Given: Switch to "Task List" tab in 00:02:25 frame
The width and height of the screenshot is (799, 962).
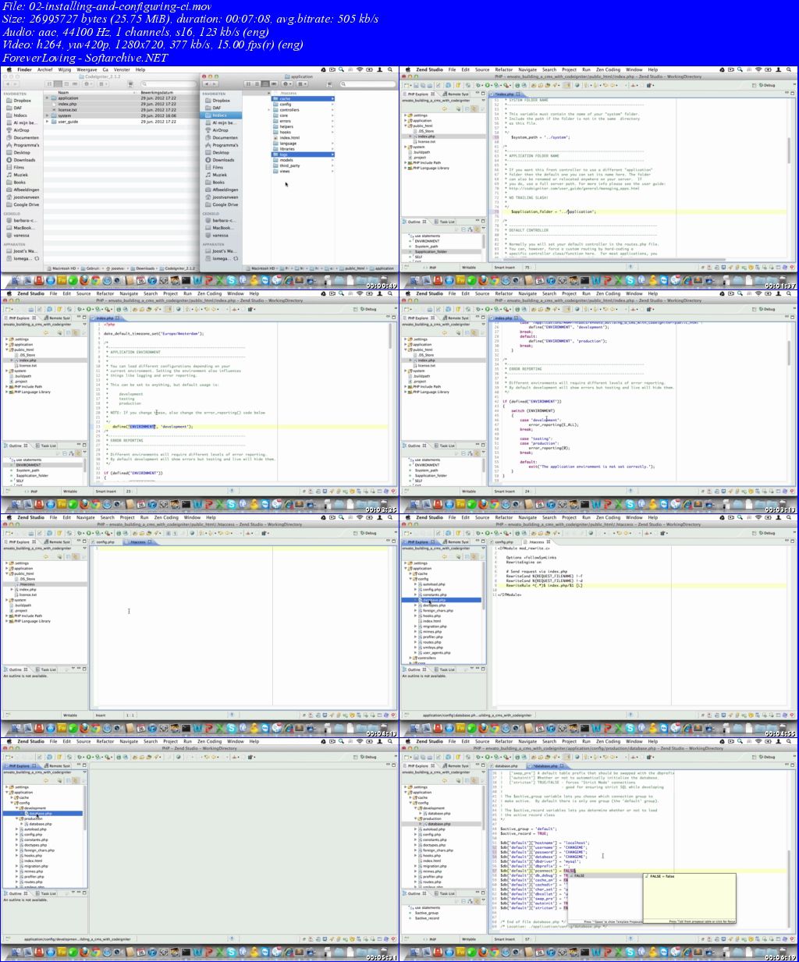Looking at the screenshot, I should coord(48,446).
